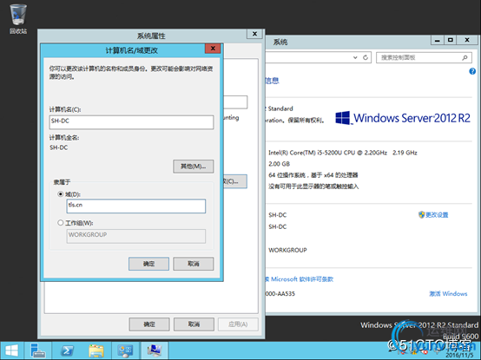Click the 2.00 GB memory value

280,164
